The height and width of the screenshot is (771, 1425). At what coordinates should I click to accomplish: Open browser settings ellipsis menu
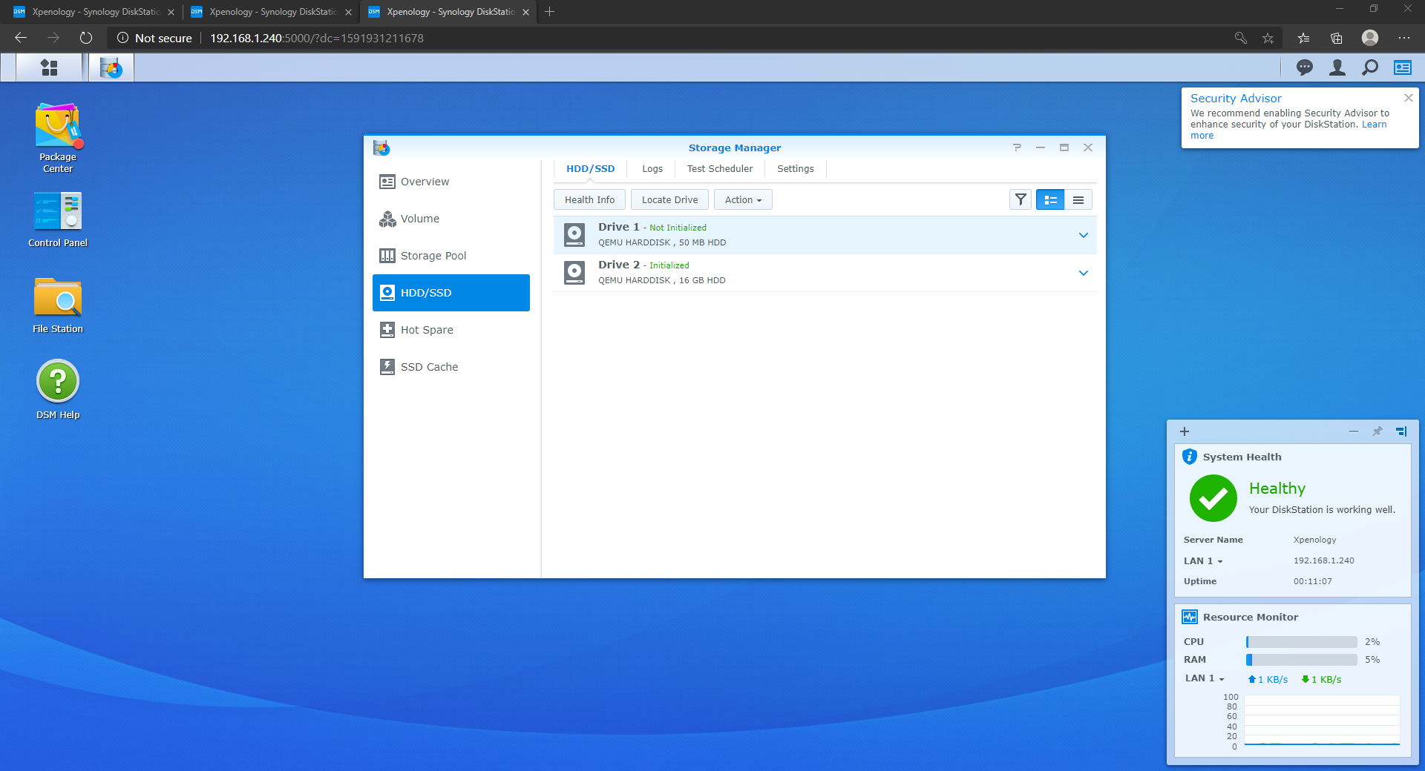tap(1404, 38)
